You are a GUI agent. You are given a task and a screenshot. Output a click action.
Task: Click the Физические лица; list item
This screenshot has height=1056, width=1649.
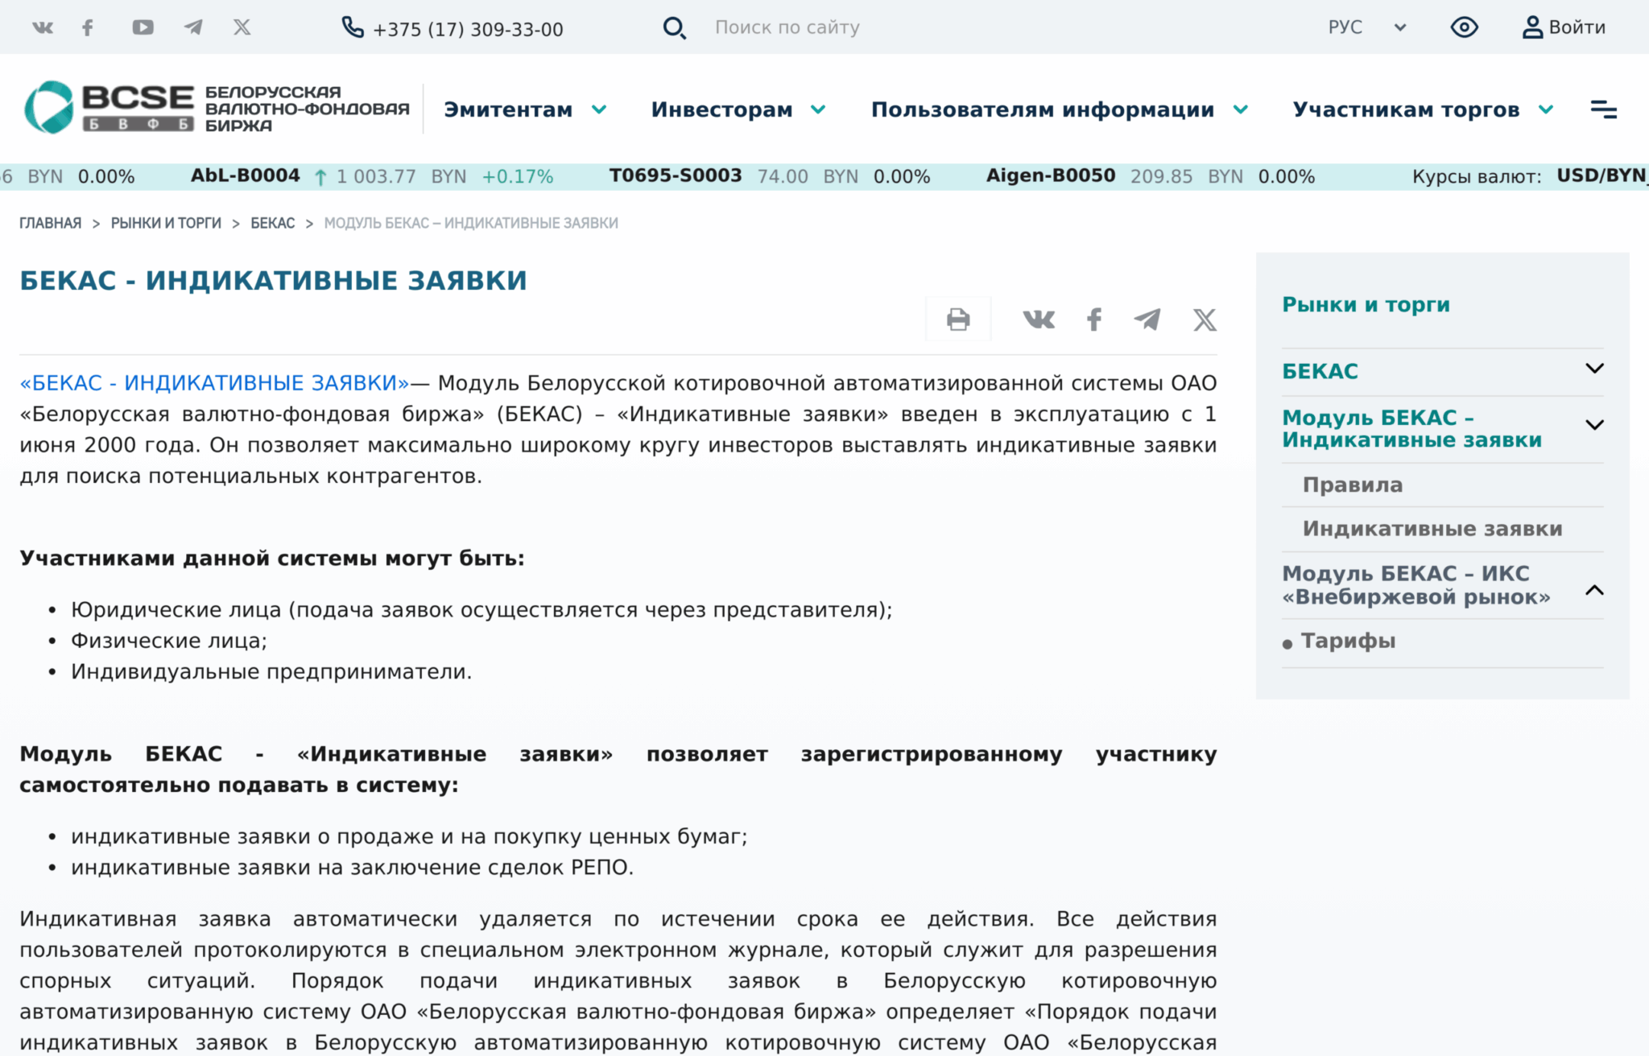point(169,641)
